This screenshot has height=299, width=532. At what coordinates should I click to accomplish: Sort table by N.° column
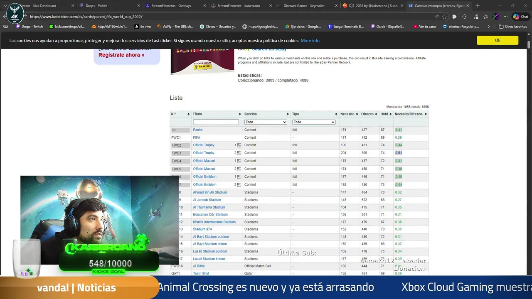(180, 114)
